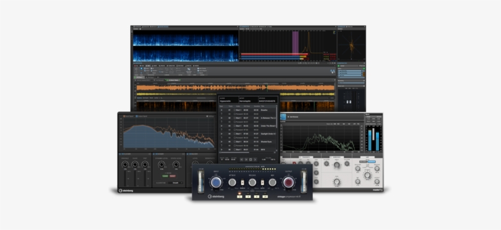Image resolution: width=501 pixels, height=230 pixels.
Task: Click a Master Section fader in WaveLab
Action: [x=348, y=102]
